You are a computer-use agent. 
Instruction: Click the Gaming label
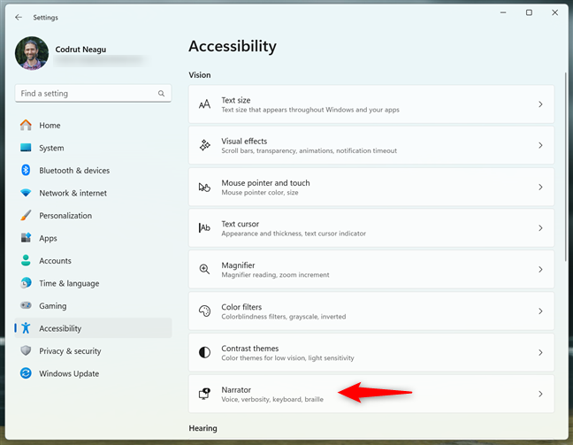coord(53,306)
